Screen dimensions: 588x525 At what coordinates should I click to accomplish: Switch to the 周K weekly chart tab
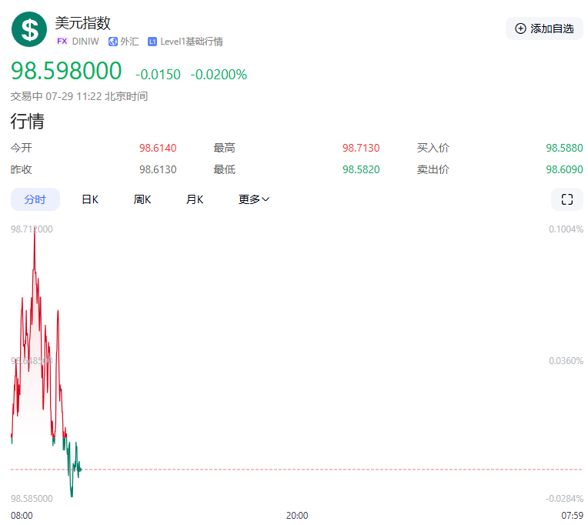pos(142,199)
